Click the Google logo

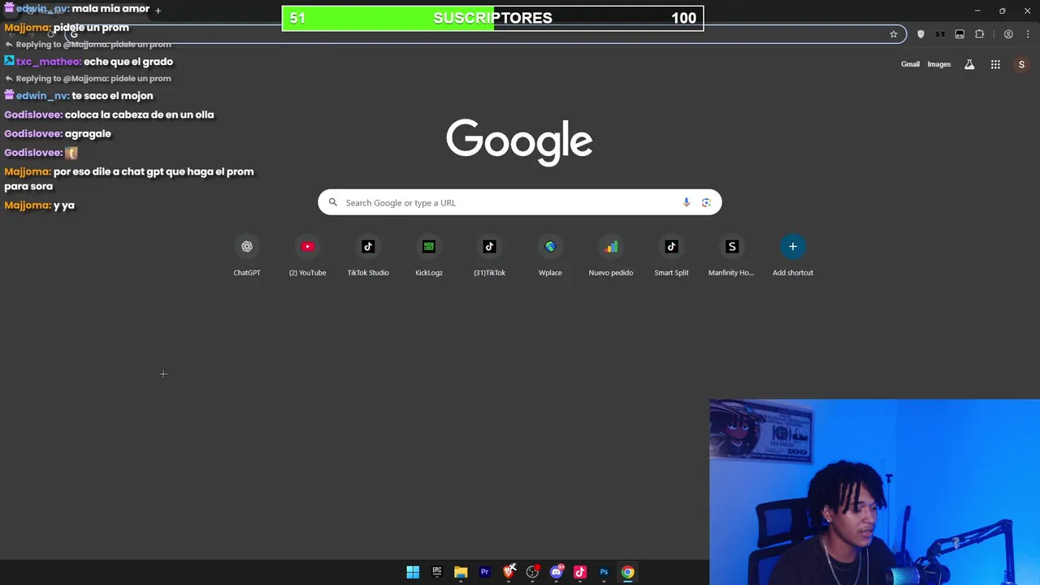click(x=519, y=142)
